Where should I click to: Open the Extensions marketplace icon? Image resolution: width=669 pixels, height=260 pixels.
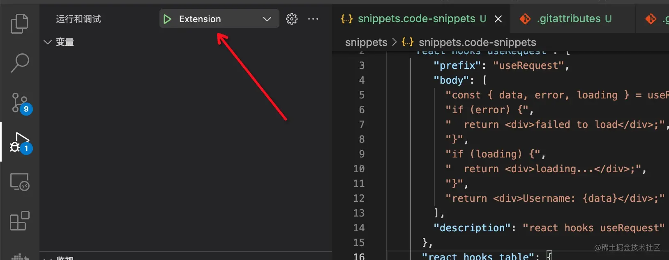coord(19,221)
